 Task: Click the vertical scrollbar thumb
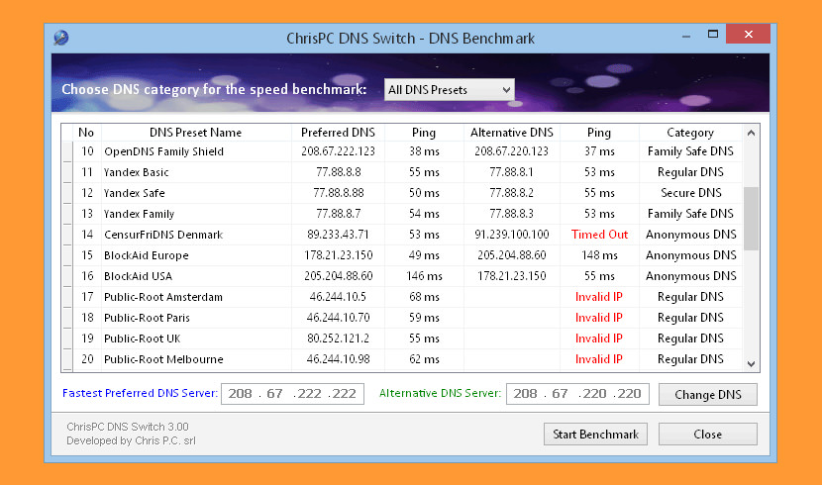(x=751, y=219)
